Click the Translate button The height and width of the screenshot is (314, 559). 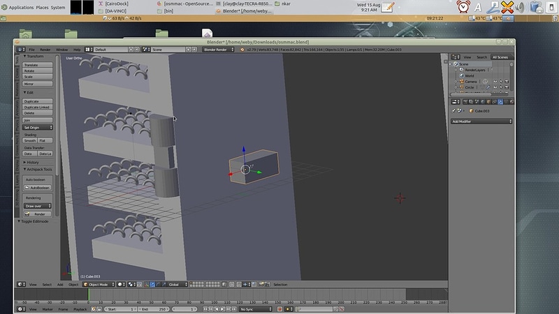(x=38, y=65)
